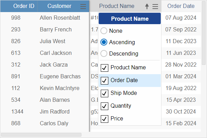Toggle the Order Date column checkbox

click(x=105, y=80)
